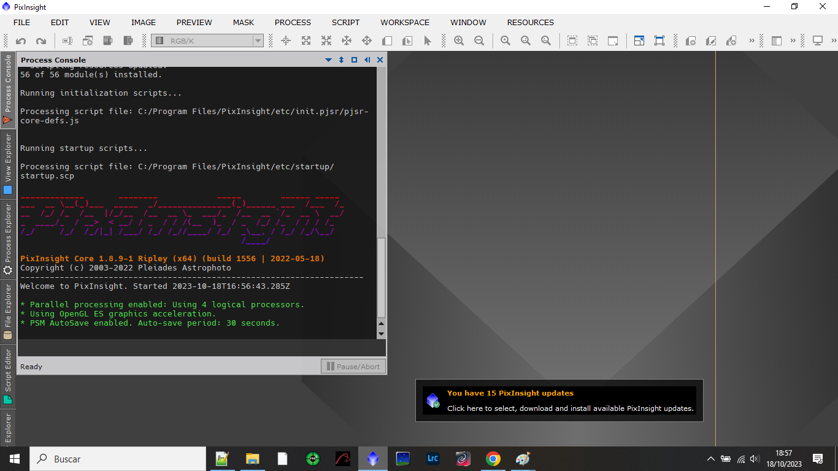The height and width of the screenshot is (471, 838).
Task: Click the blue window with arrow icon
Action: [639, 41]
